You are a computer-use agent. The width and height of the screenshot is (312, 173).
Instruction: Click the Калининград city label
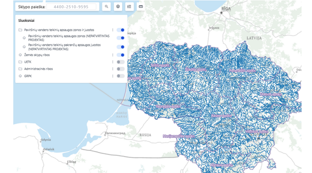click(x=115, y=133)
